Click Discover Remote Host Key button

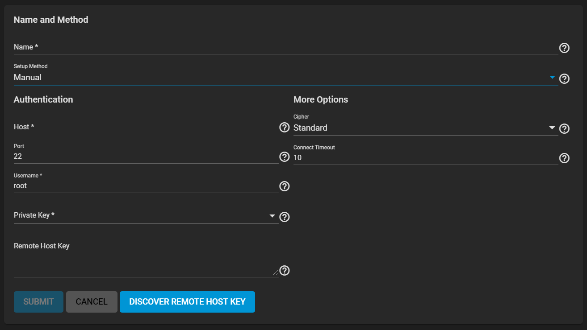[187, 302]
